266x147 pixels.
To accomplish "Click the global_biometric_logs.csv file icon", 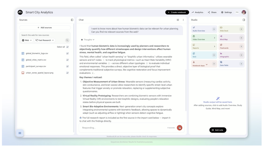I will click(x=23, y=53).
